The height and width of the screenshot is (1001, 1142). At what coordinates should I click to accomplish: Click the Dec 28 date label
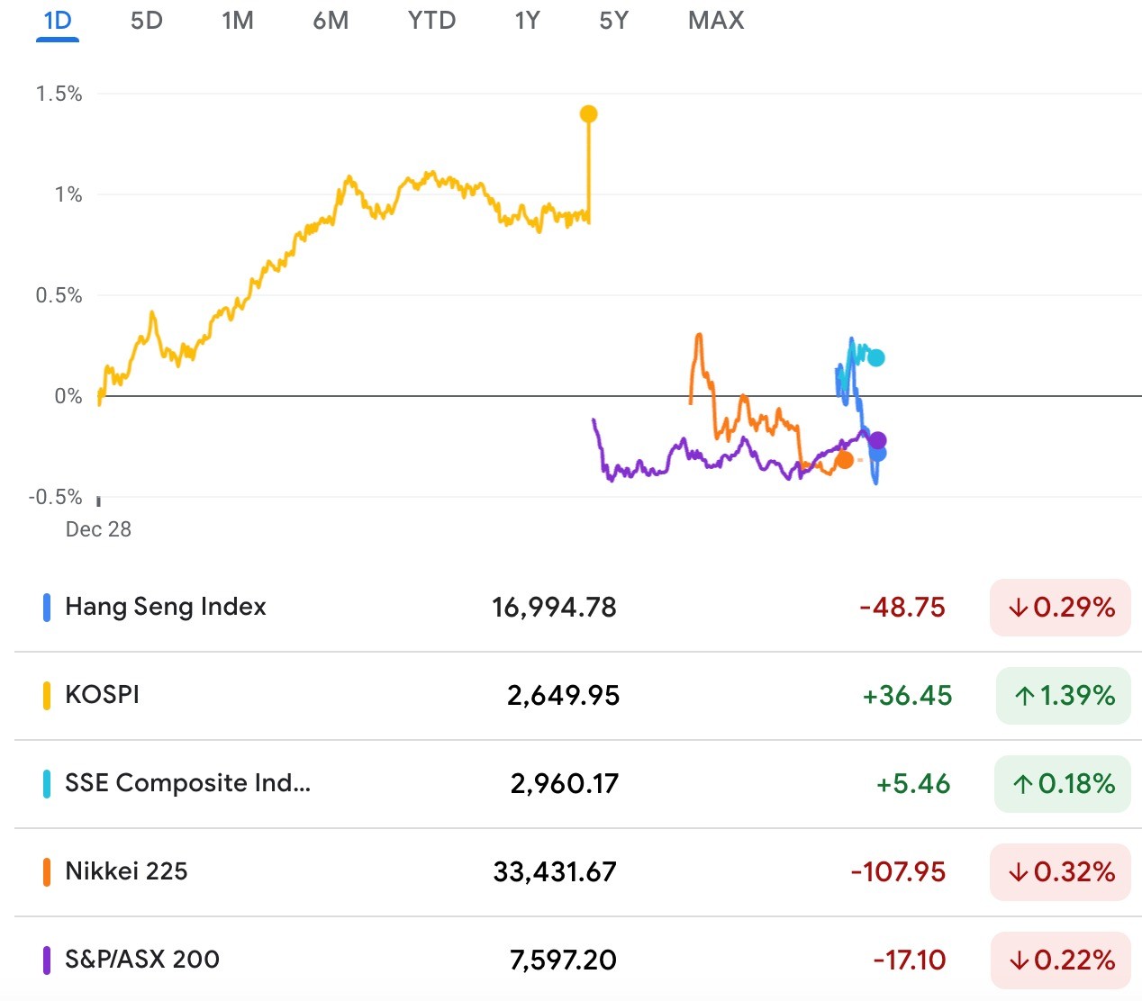click(x=98, y=529)
